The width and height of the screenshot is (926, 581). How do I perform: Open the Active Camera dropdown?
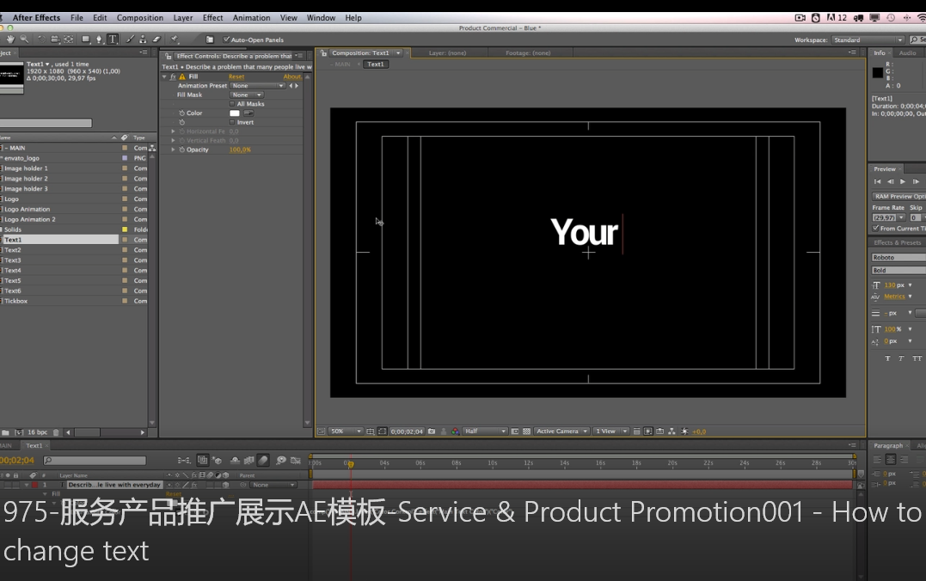pos(561,431)
